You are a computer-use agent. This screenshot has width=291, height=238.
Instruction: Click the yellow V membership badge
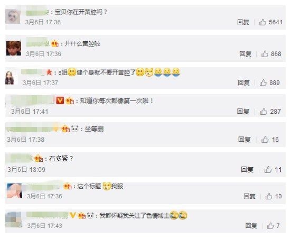point(72,215)
